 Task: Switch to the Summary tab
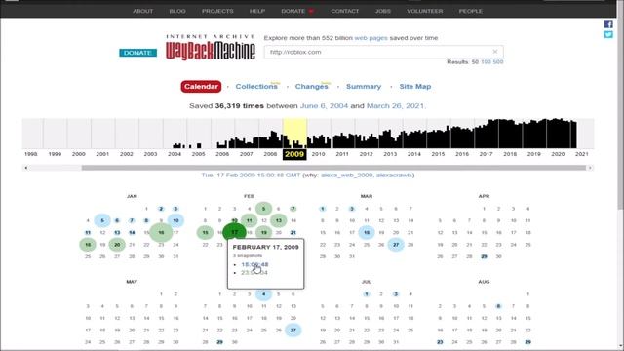[364, 87]
